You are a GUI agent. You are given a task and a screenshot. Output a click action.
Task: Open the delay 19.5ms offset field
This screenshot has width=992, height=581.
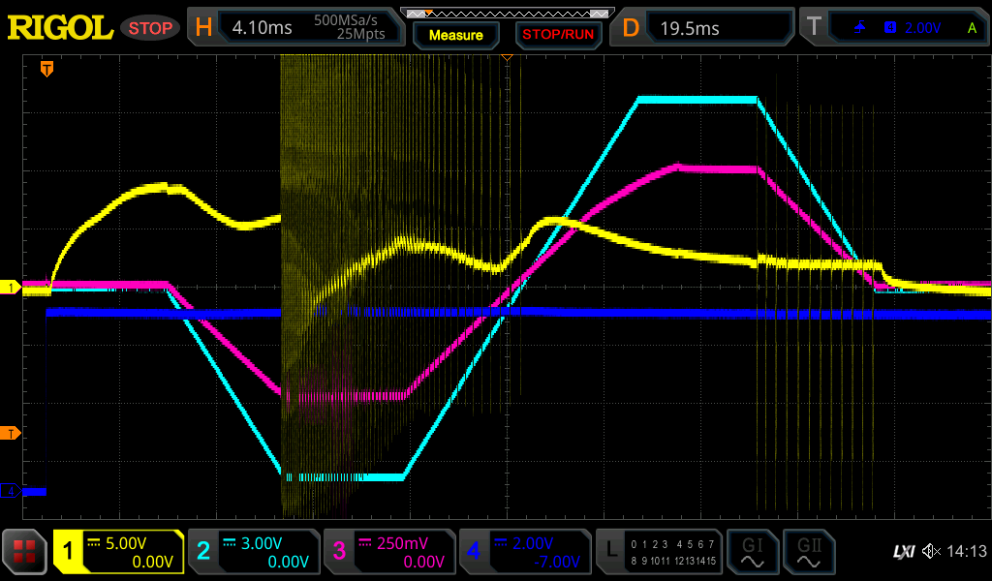click(702, 28)
